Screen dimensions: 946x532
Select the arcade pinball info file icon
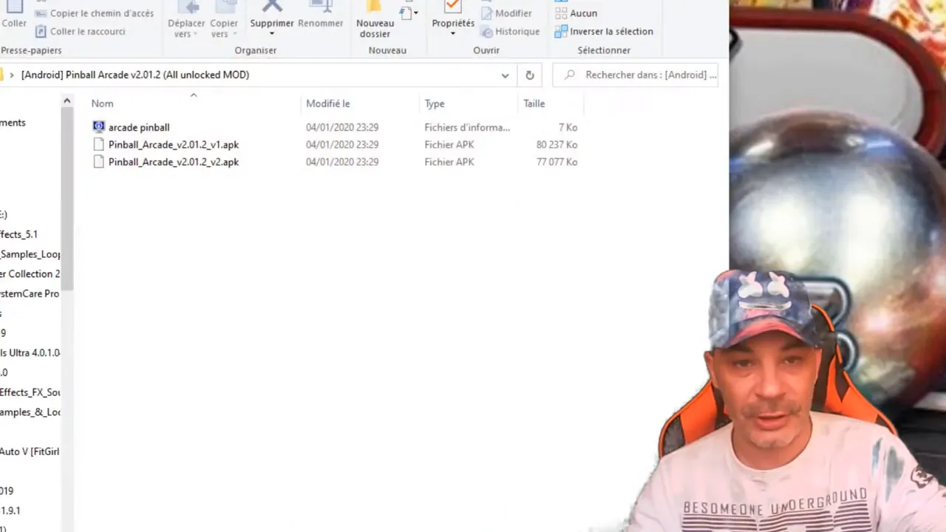click(99, 127)
